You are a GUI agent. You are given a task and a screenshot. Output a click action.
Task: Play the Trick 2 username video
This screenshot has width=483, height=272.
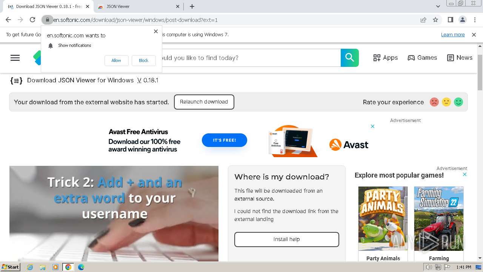[x=114, y=213]
